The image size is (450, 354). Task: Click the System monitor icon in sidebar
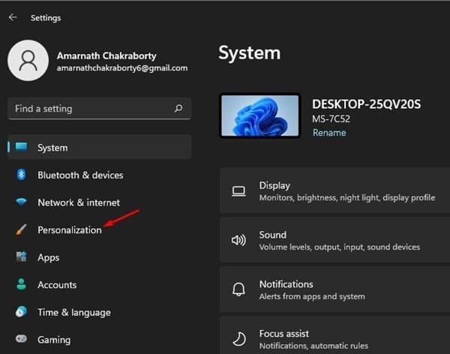22,147
